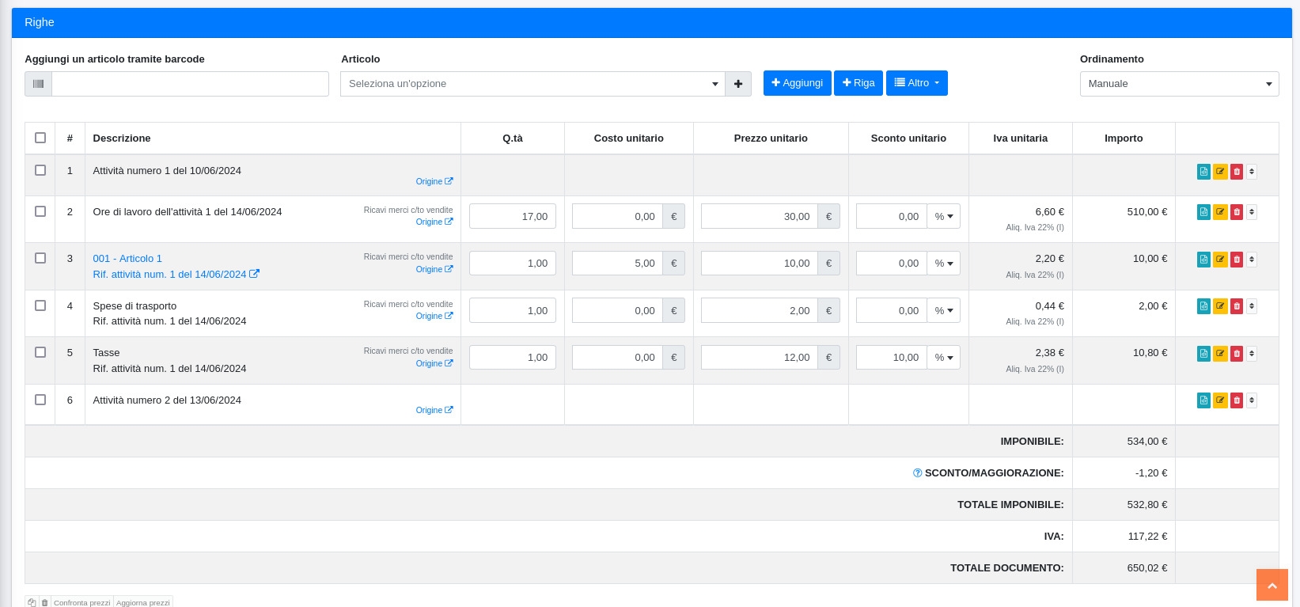
Task: Click the sort handle on row 4
Action: [x=1252, y=306]
